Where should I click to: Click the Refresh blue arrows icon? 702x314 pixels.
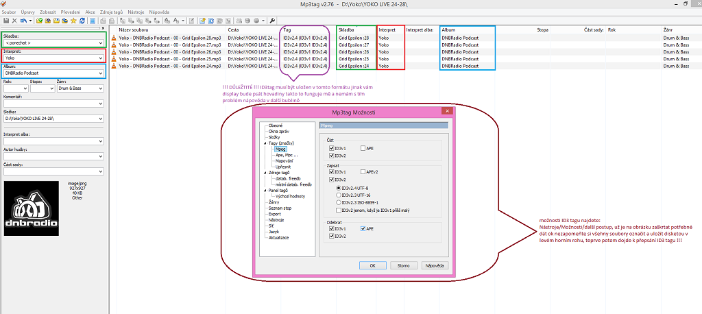coord(82,21)
